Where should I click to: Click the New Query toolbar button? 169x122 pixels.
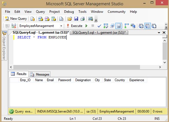tap(16, 19)
